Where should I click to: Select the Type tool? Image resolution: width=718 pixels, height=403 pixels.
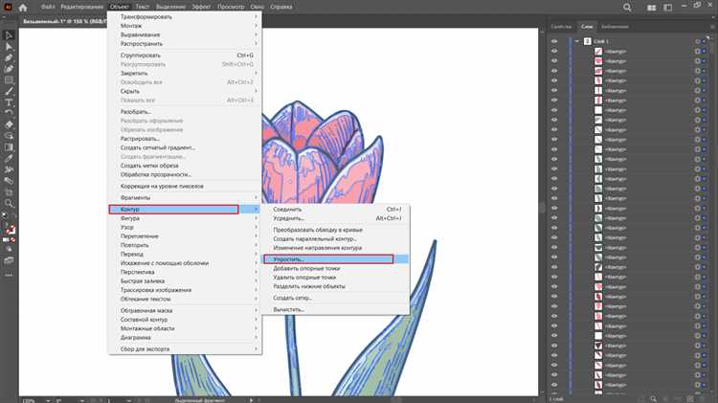click(x=9, y=102)
